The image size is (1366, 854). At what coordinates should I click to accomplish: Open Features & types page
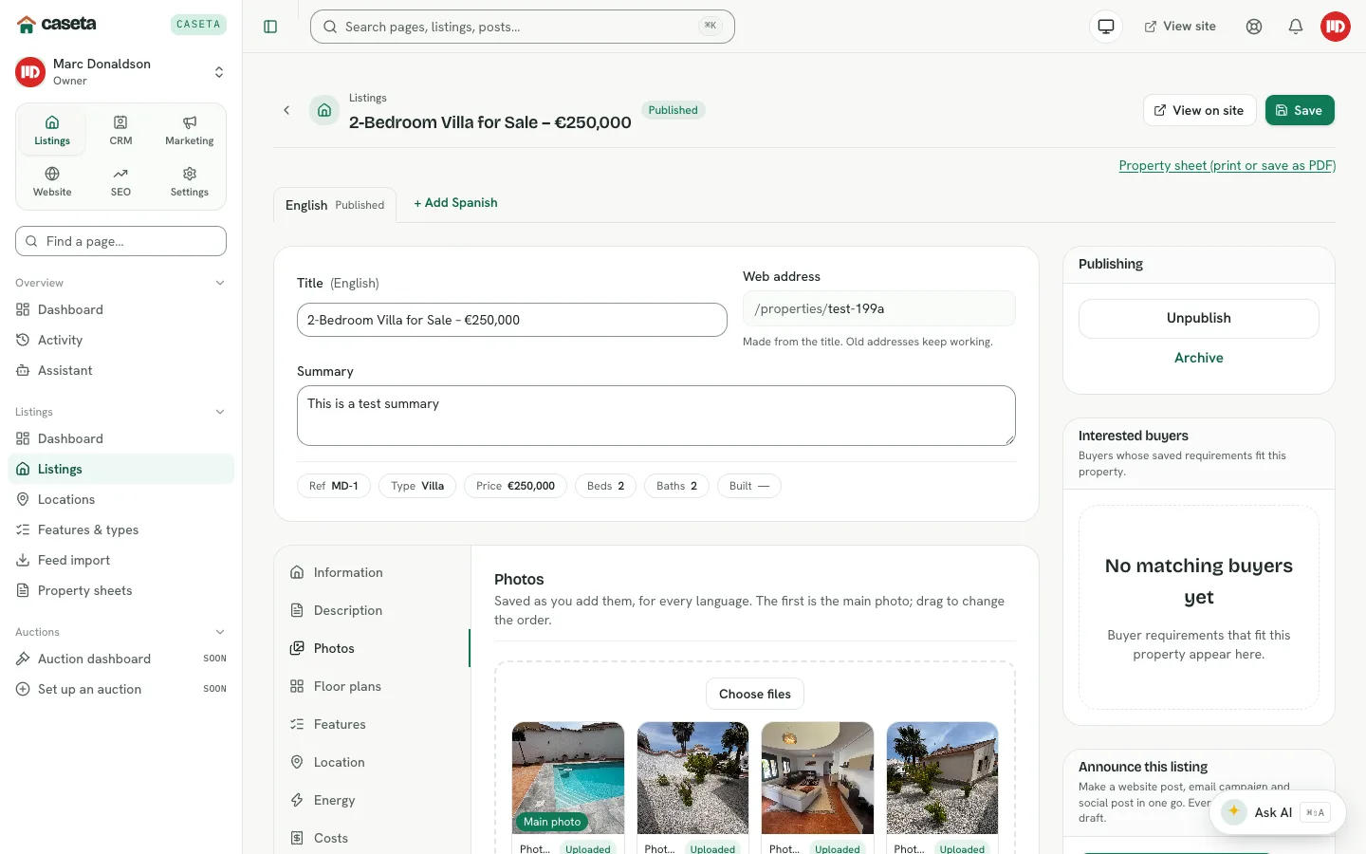(x=120, y=529)
